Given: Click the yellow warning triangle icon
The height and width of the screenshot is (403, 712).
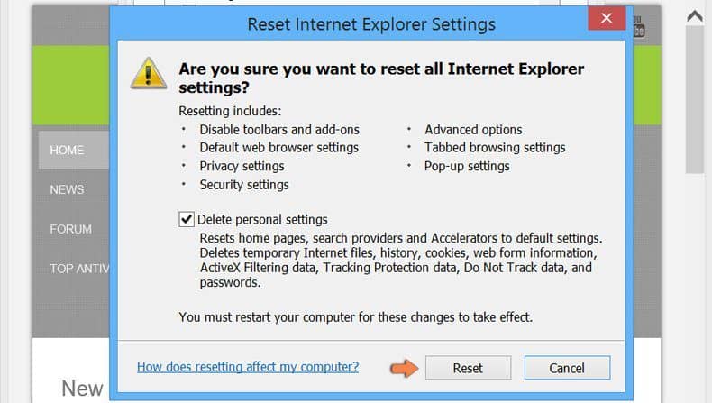Looking at the screenshot, I should click(x=149, y=74).
